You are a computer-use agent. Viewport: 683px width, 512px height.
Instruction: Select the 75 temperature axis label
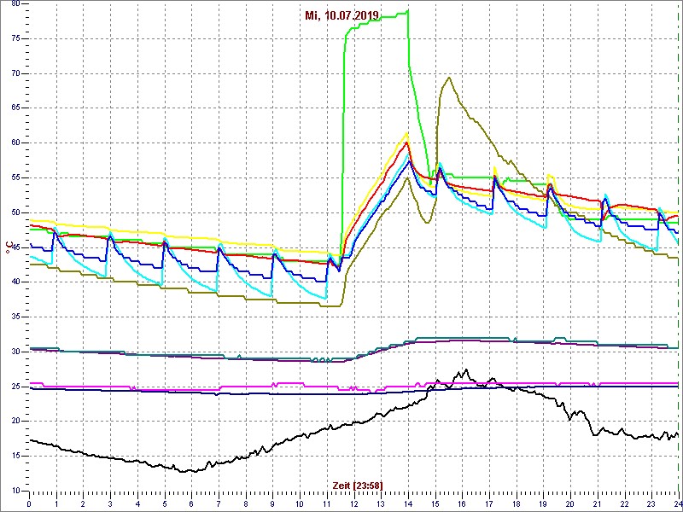coord(15,38)
